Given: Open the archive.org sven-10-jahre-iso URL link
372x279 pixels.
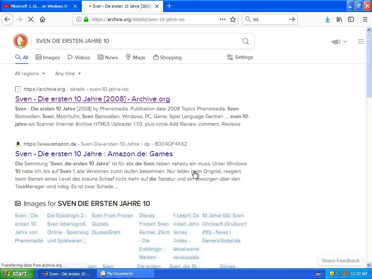Looking at the screenshot, I should (x=76, y=89).
